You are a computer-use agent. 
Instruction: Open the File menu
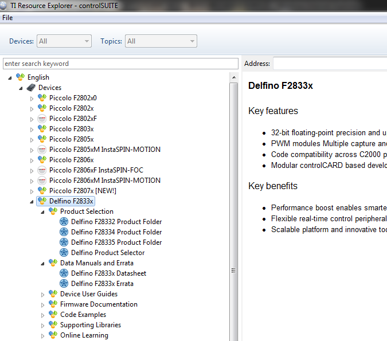pyautogui.click(x=7, y=18)
